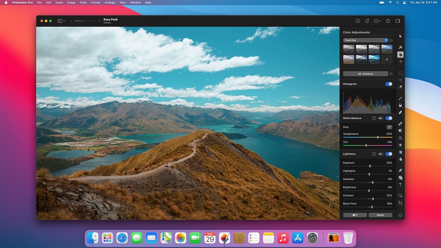Open the Edit menu
This screenshot has height=248, width=441.
pos(49,3)
